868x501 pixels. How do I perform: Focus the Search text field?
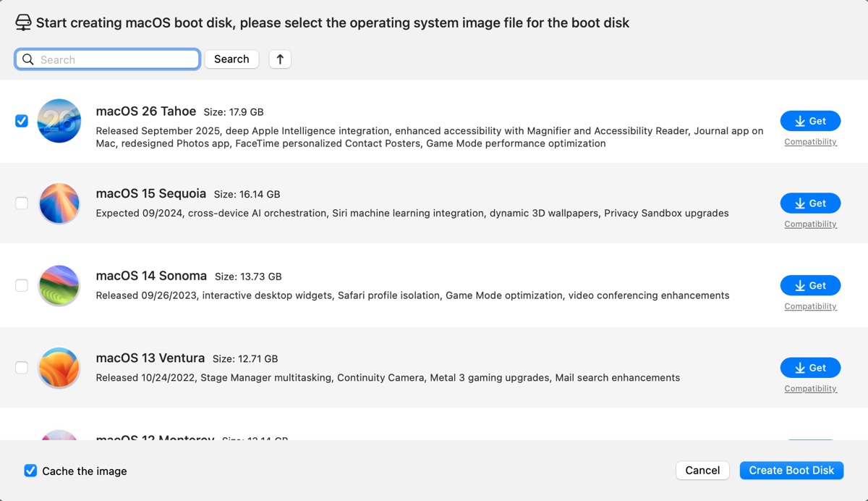[116, 59]
